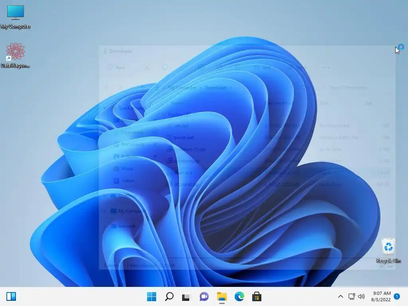Launch Microsoft Edge from the taskbar

pyautogui.click(x=239, y=296)
